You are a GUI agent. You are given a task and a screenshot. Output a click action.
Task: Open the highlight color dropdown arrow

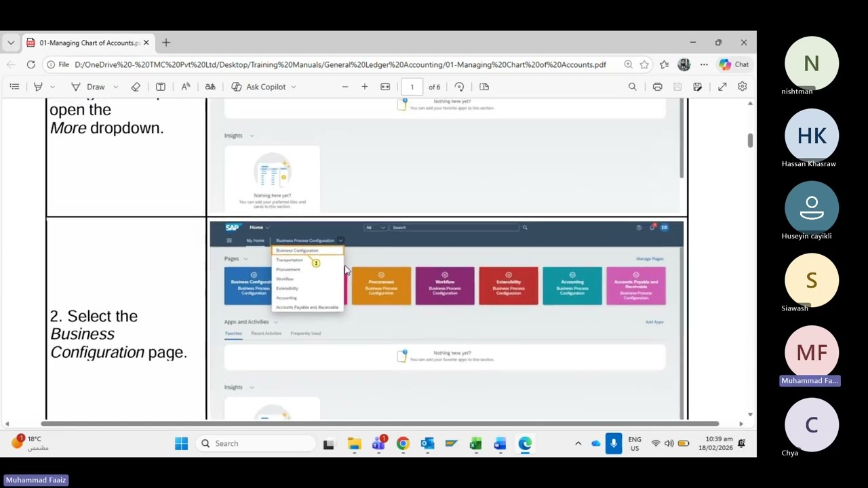tap(52, 87)
